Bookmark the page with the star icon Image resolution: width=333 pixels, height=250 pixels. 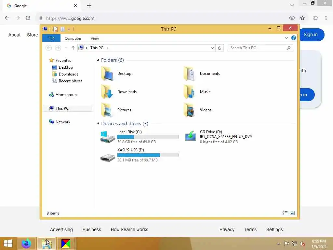pos(302,18)
